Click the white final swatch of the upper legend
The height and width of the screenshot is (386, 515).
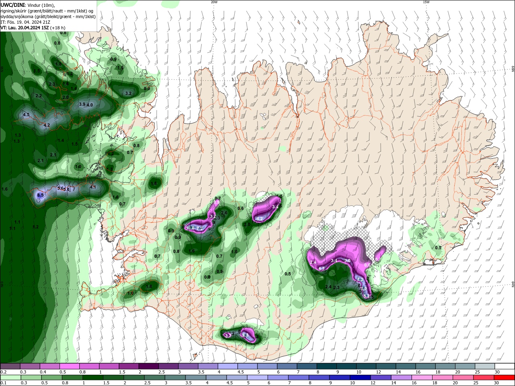point(505,366)
